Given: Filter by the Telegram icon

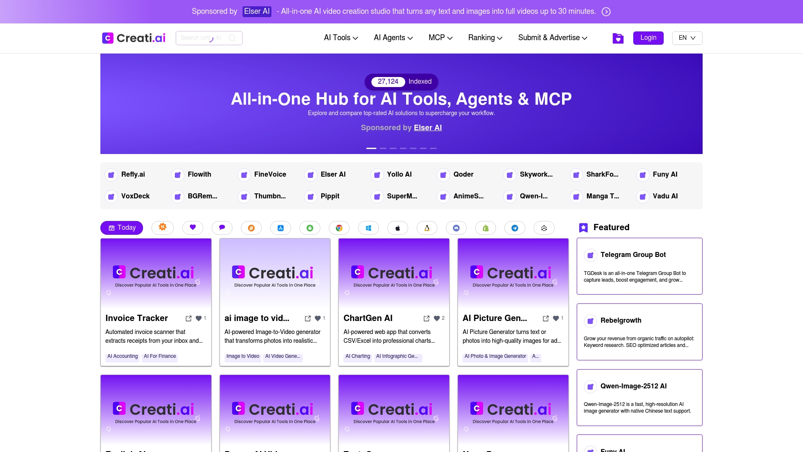Looking at the screenshot, I should [x=515, y=228].
